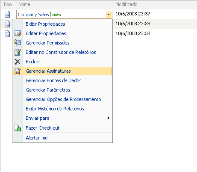Viewport: 197px width, 172px height.
Task: Click the Editar Propriedades pencil icon
Action: coord(18,33)
